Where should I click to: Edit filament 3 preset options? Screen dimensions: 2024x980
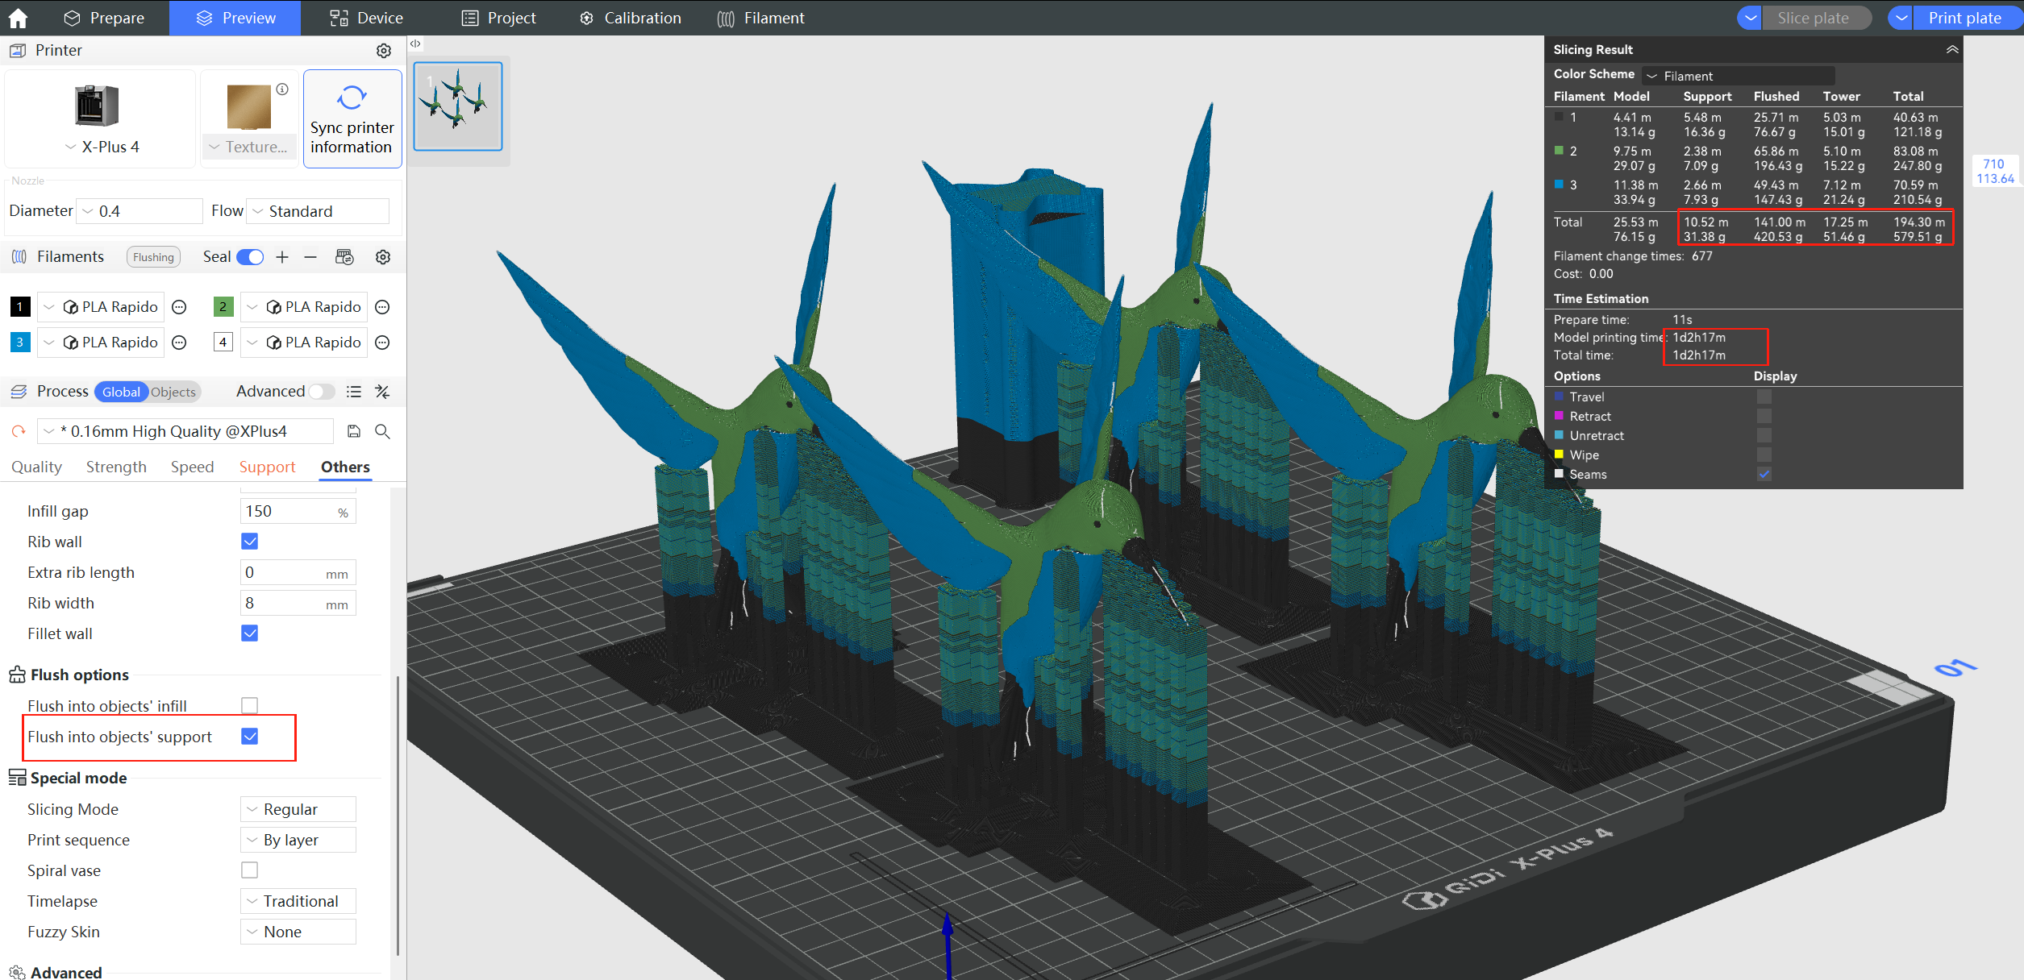pos(180,343)
